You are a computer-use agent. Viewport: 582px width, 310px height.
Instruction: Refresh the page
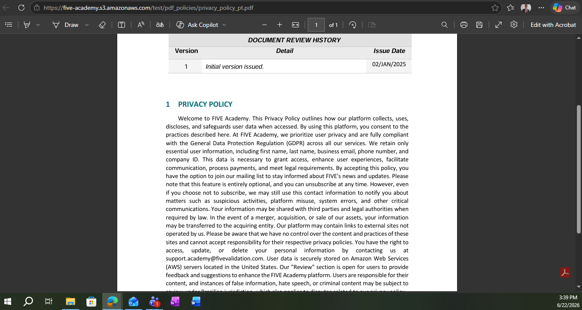pos(22,7)
